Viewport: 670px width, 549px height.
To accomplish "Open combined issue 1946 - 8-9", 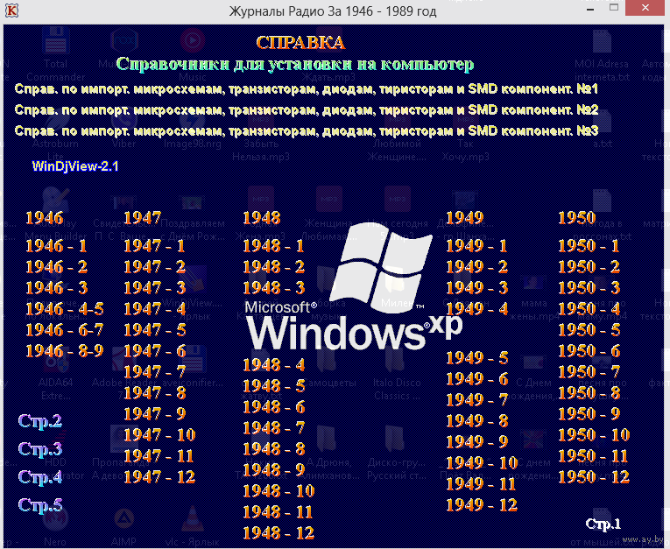I will click(x=65, y=351).
